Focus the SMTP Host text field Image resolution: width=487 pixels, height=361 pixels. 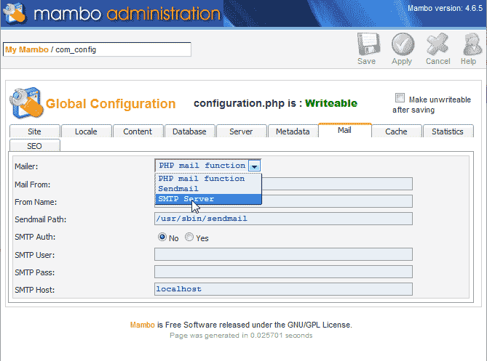283,289
